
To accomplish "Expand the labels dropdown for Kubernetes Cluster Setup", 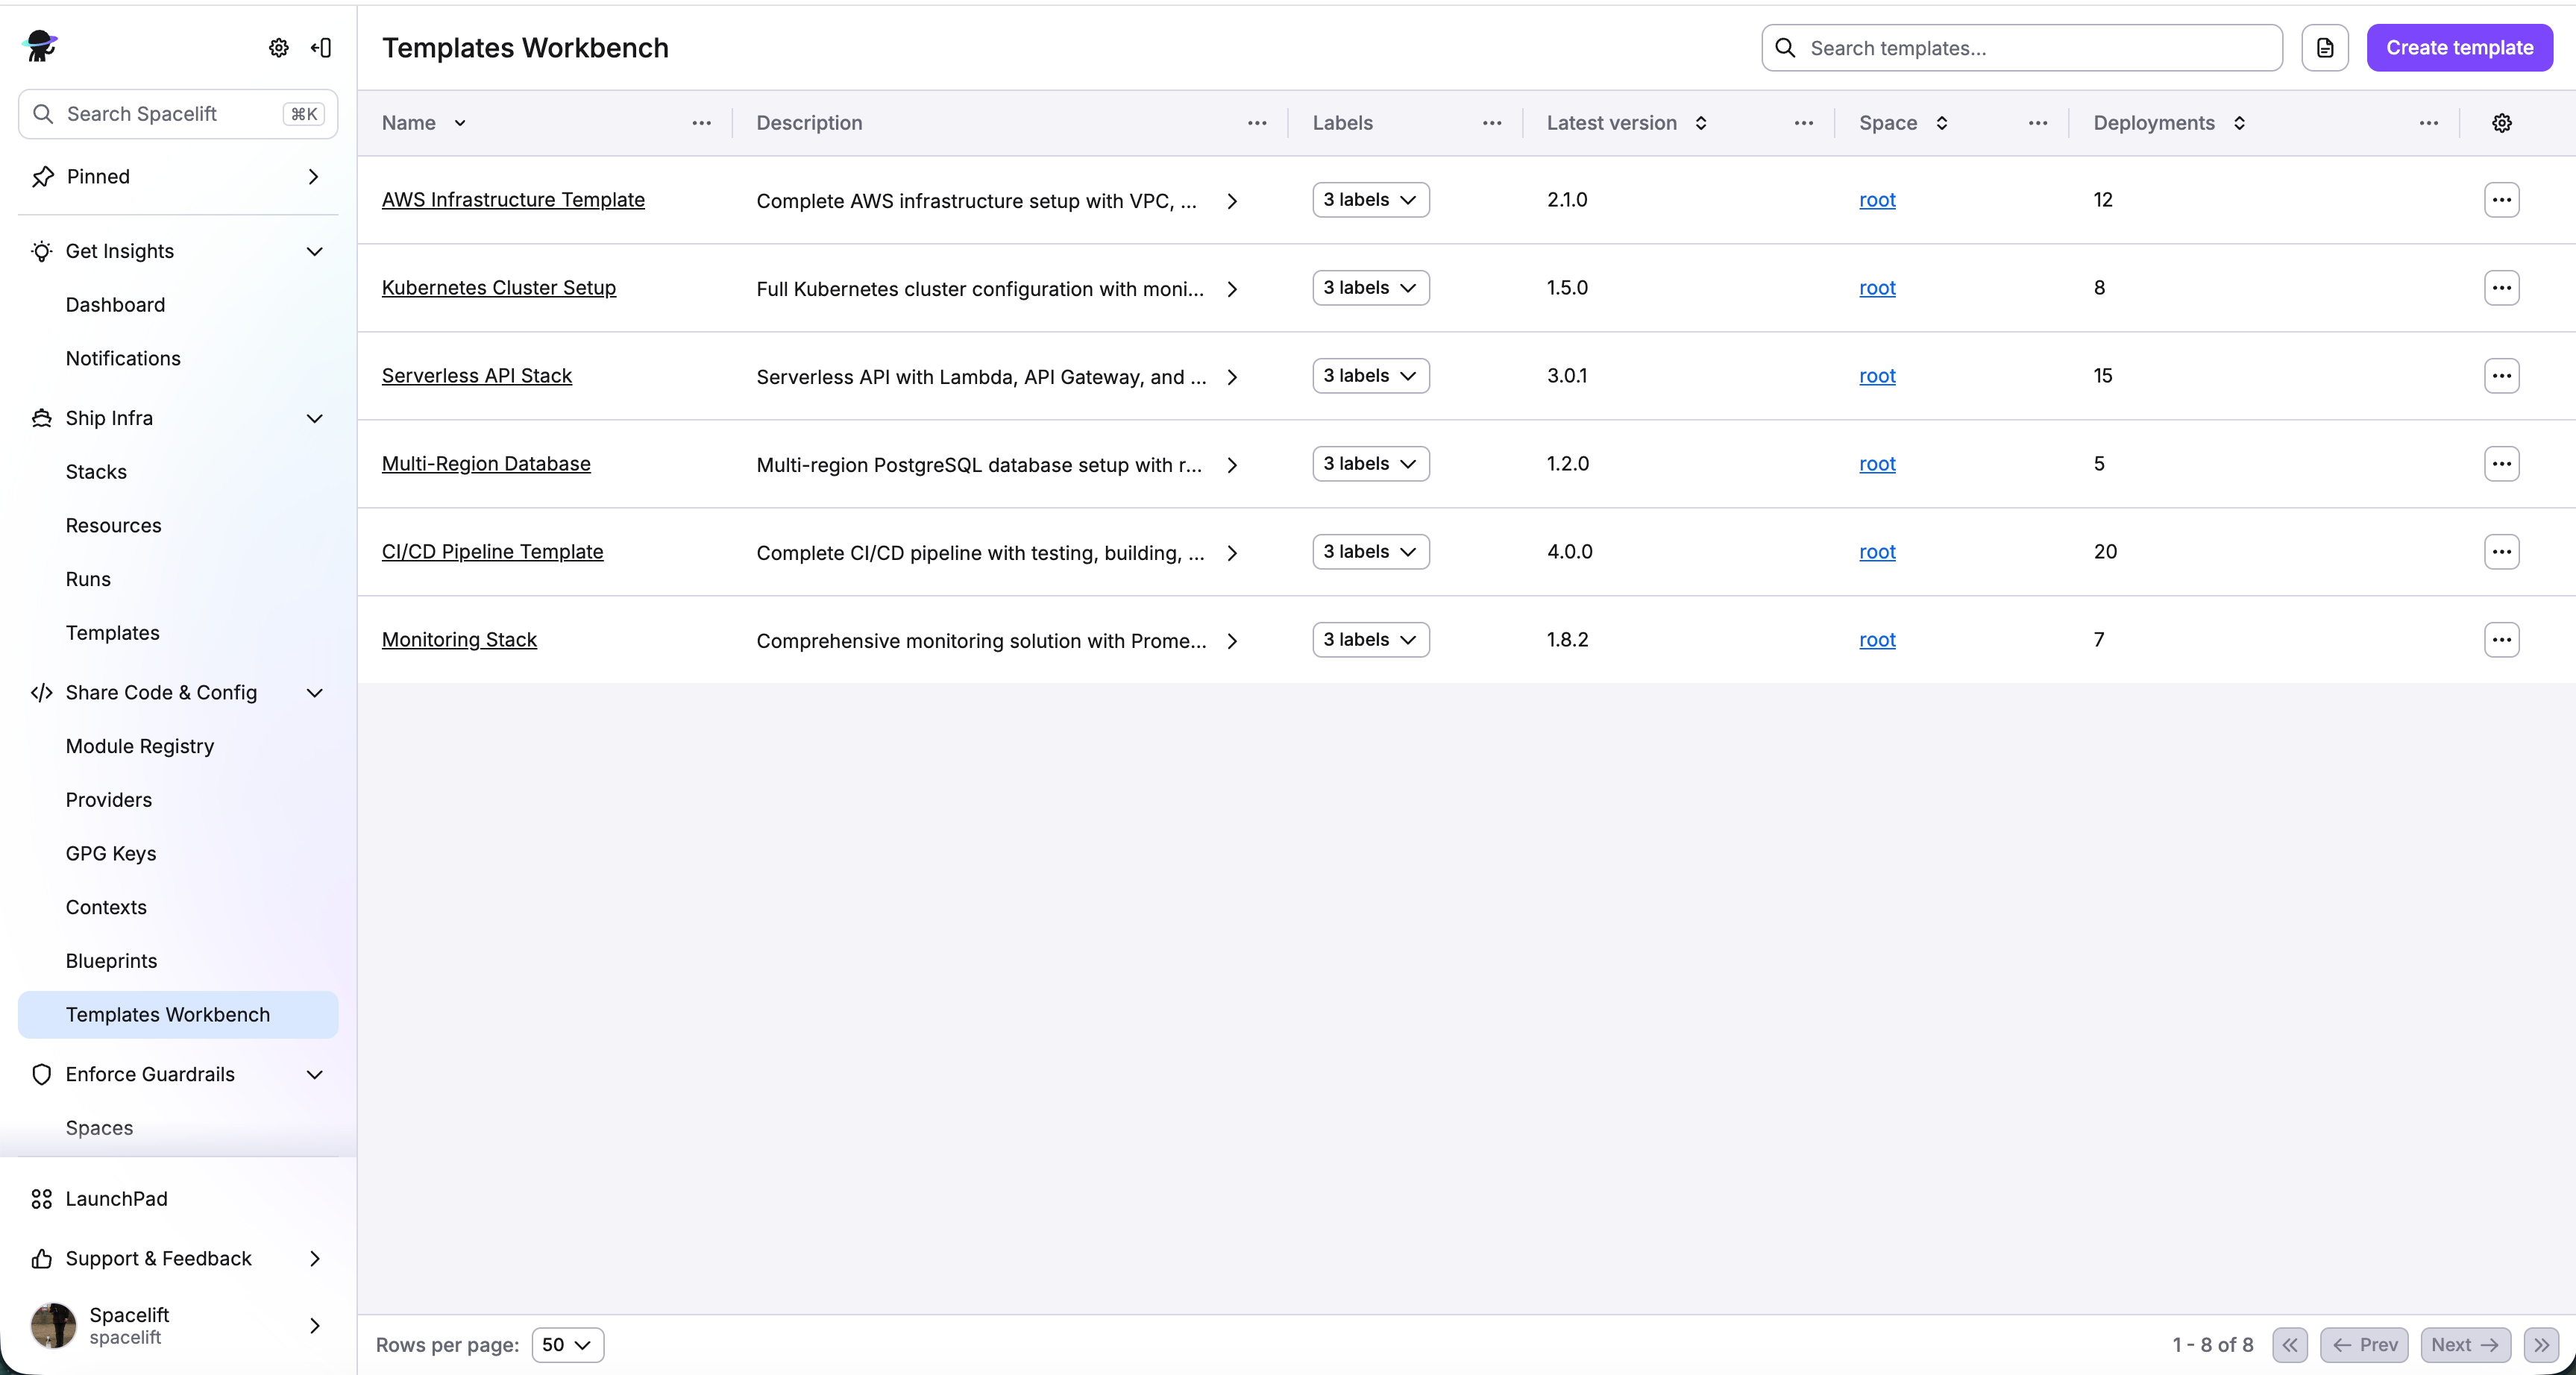I will [1370, 288].
